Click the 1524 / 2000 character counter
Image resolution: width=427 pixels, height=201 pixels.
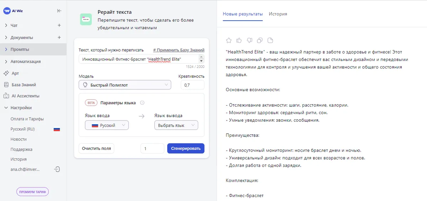coord(195,67)
